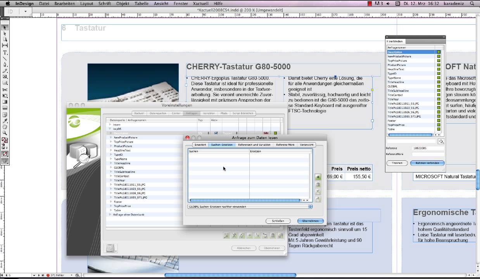Click the eyedropper icon in Verbinden panel

pyautogui.click(x=441, y=141)
